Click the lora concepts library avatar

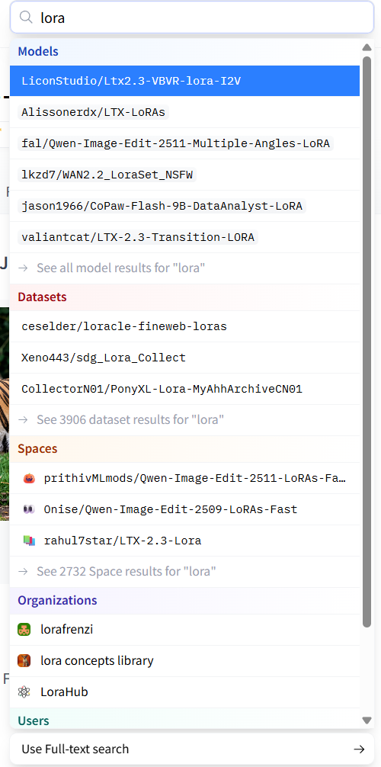24,661
